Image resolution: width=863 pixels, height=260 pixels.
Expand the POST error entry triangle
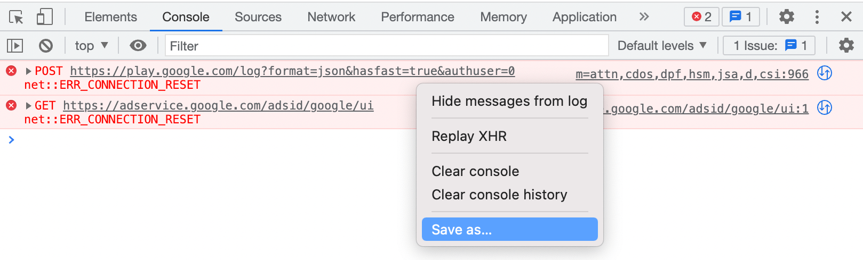point(29,71)
